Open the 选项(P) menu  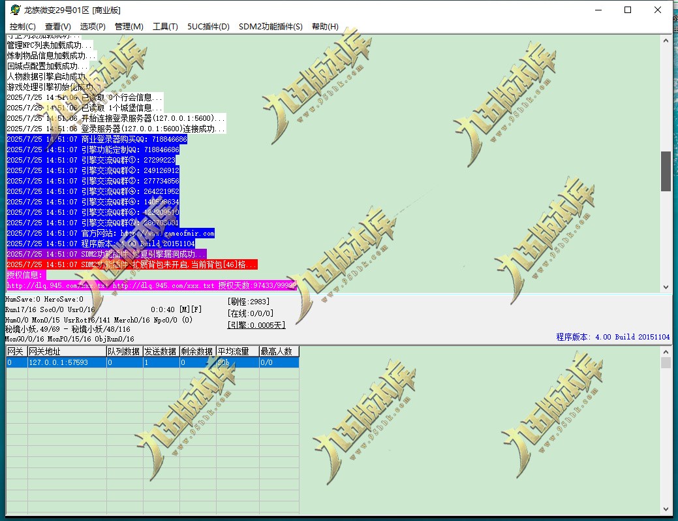pos(93,26)
